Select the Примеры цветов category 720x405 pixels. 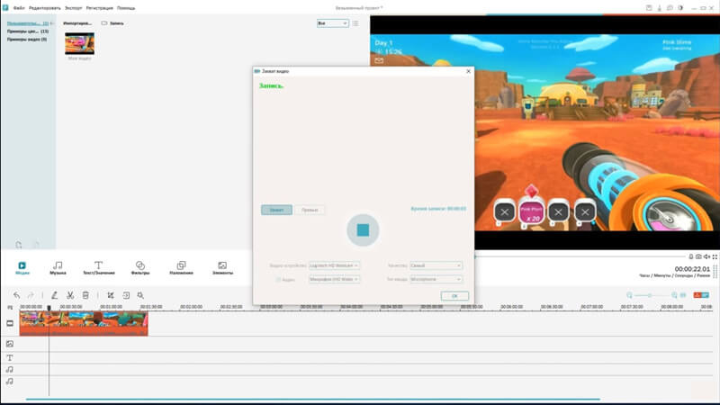pyautogui.click(x=28, y=31)
